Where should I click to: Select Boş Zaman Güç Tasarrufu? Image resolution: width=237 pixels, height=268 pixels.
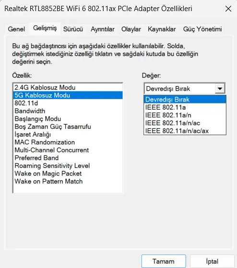68,127
